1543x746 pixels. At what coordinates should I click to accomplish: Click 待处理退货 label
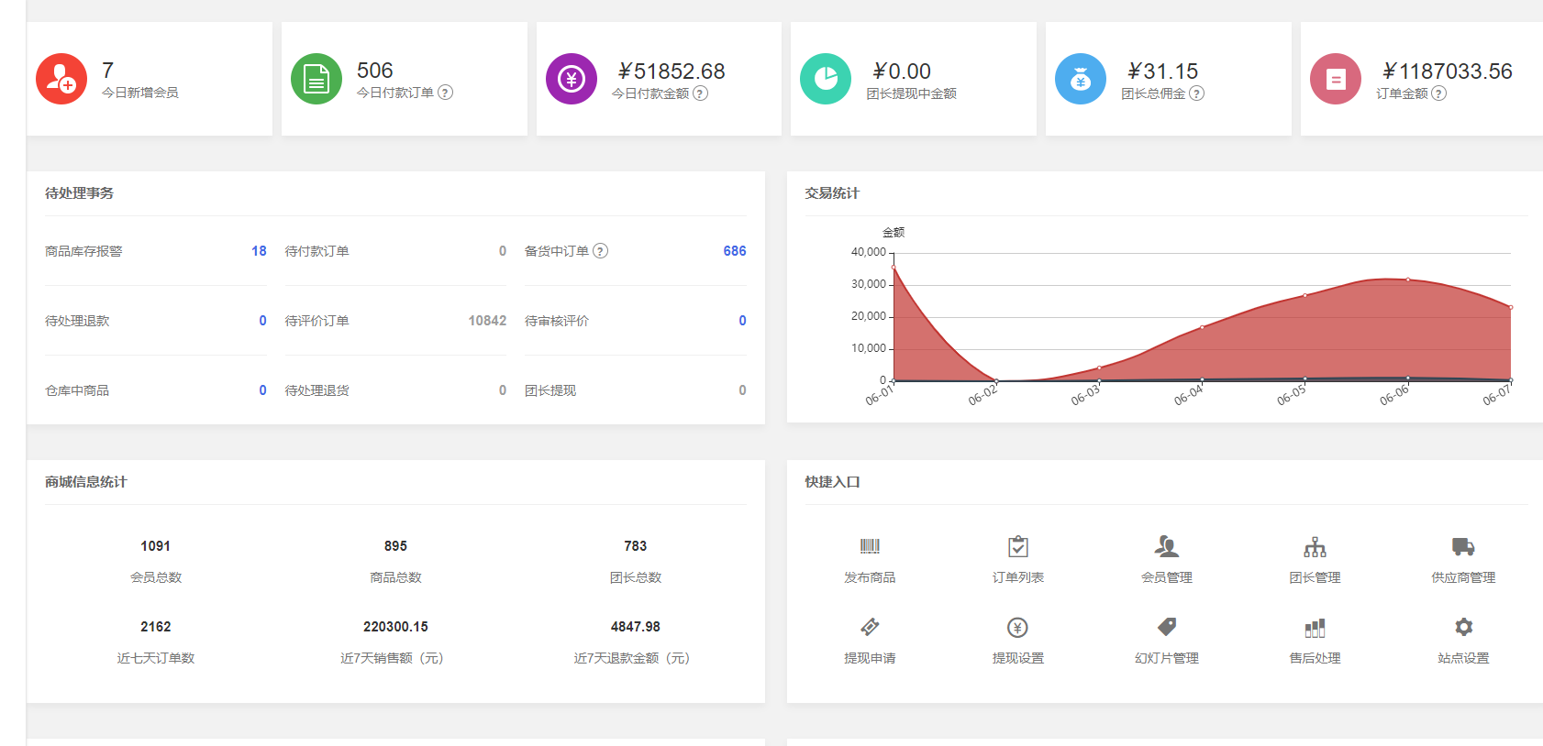coord(316,390)
